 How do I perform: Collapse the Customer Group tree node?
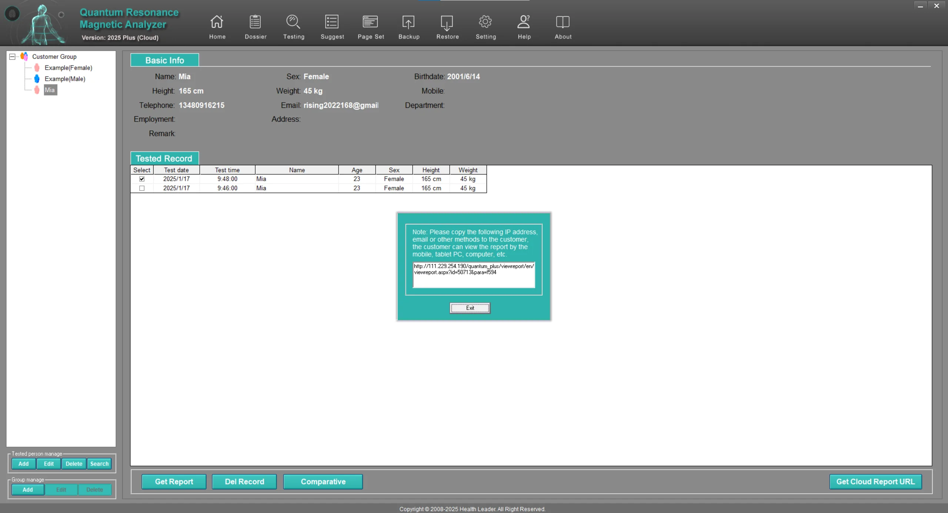[12, 57]
